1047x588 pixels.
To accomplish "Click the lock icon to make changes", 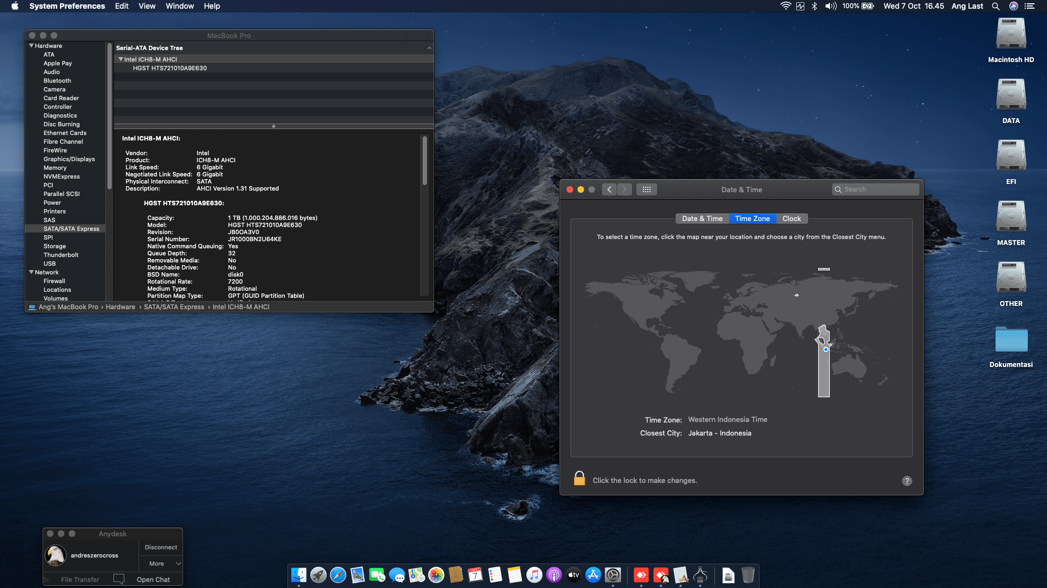I will [579, 479].
